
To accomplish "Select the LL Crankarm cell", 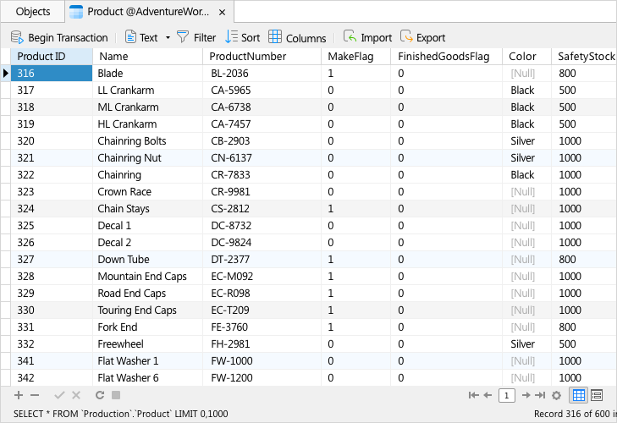I will pos(147,91).
